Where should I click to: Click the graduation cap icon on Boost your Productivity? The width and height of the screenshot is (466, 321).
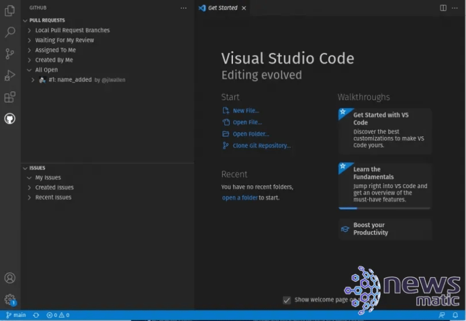345,229
